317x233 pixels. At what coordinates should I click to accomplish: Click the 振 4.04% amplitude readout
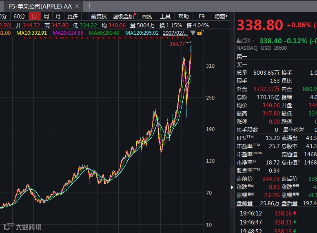[x=197, y=25]
